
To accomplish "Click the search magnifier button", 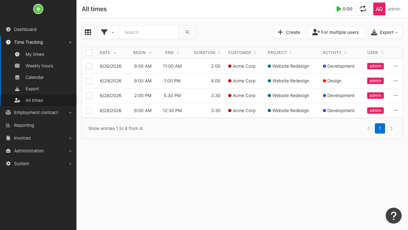I will pos(187,32).
